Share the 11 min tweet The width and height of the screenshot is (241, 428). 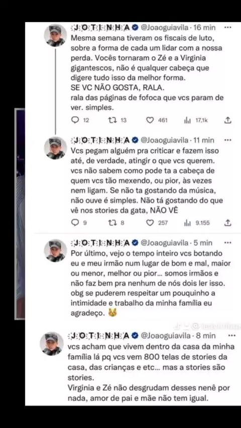tap(228, 223)
